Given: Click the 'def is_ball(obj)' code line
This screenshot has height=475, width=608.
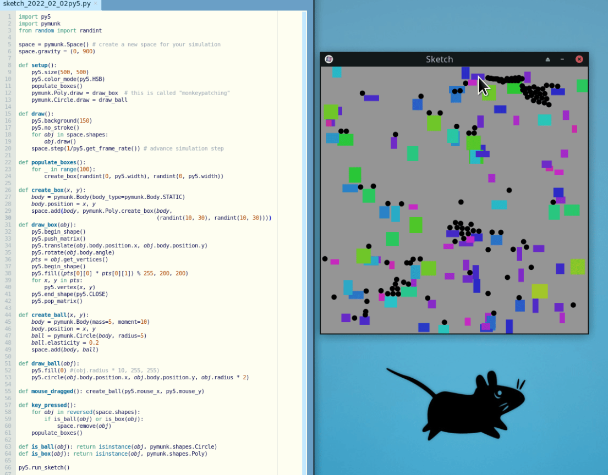Looking at the screenshot, I should (117, 447).
